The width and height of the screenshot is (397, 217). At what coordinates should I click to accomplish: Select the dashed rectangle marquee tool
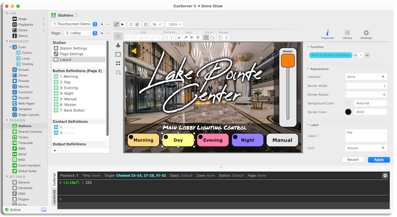point(118,55)
